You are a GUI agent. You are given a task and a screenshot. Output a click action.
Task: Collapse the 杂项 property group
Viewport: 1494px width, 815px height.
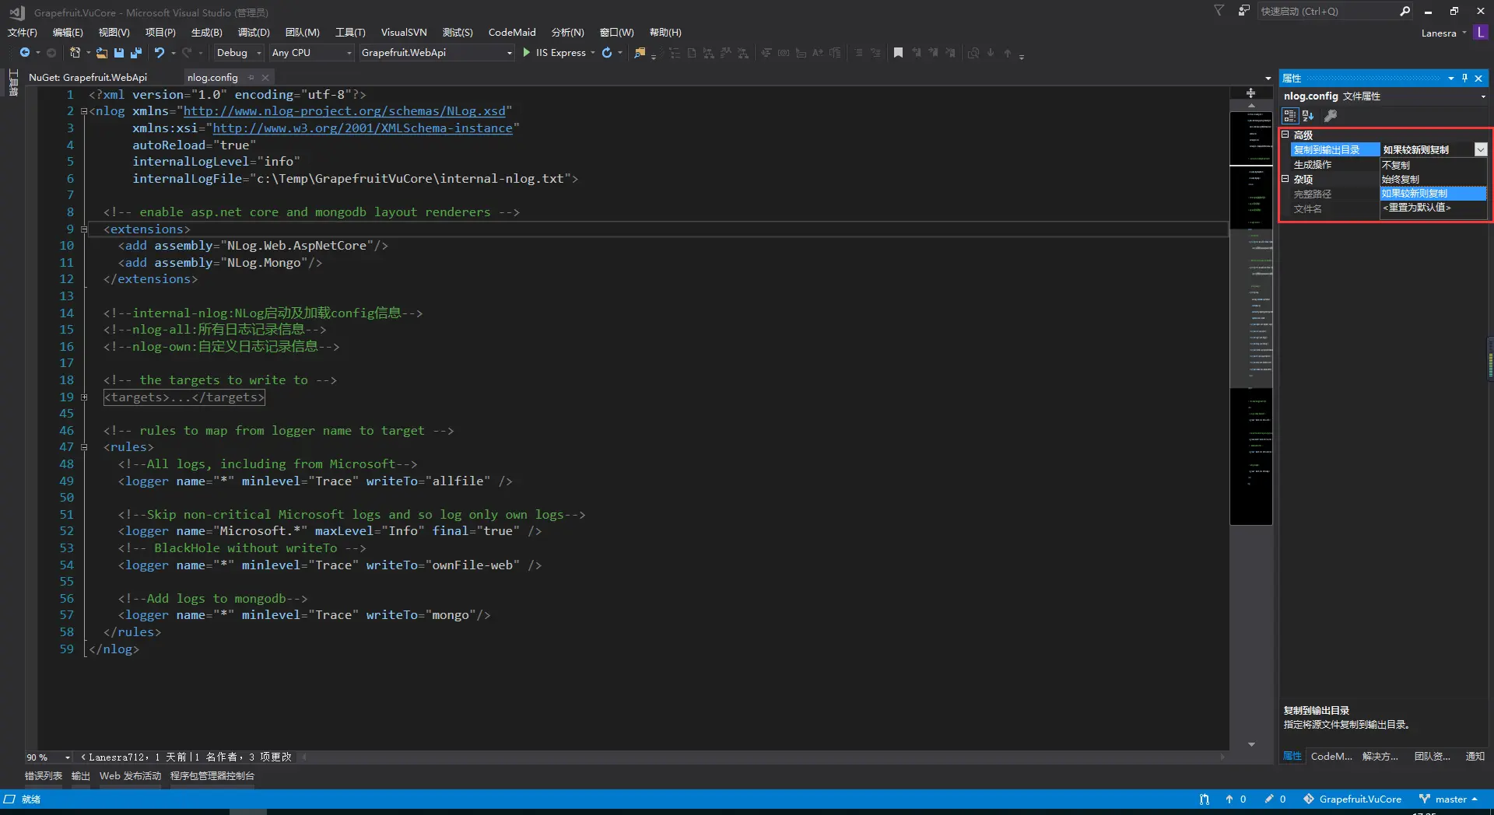[1285, 179]
